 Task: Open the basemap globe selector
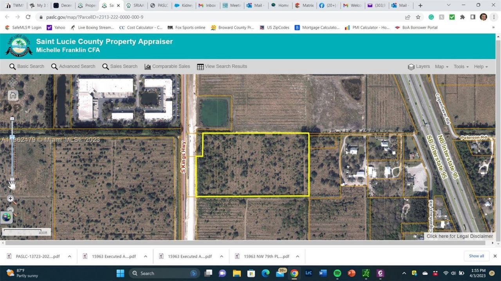click(x=7, y=217)
